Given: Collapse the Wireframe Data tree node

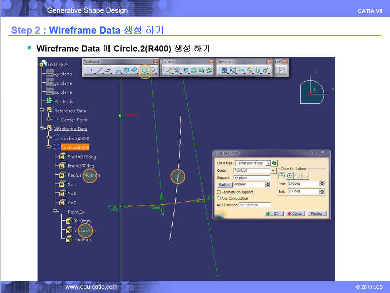Looking at the screenshot, I should pyautogui.click(x=42, y=128).
